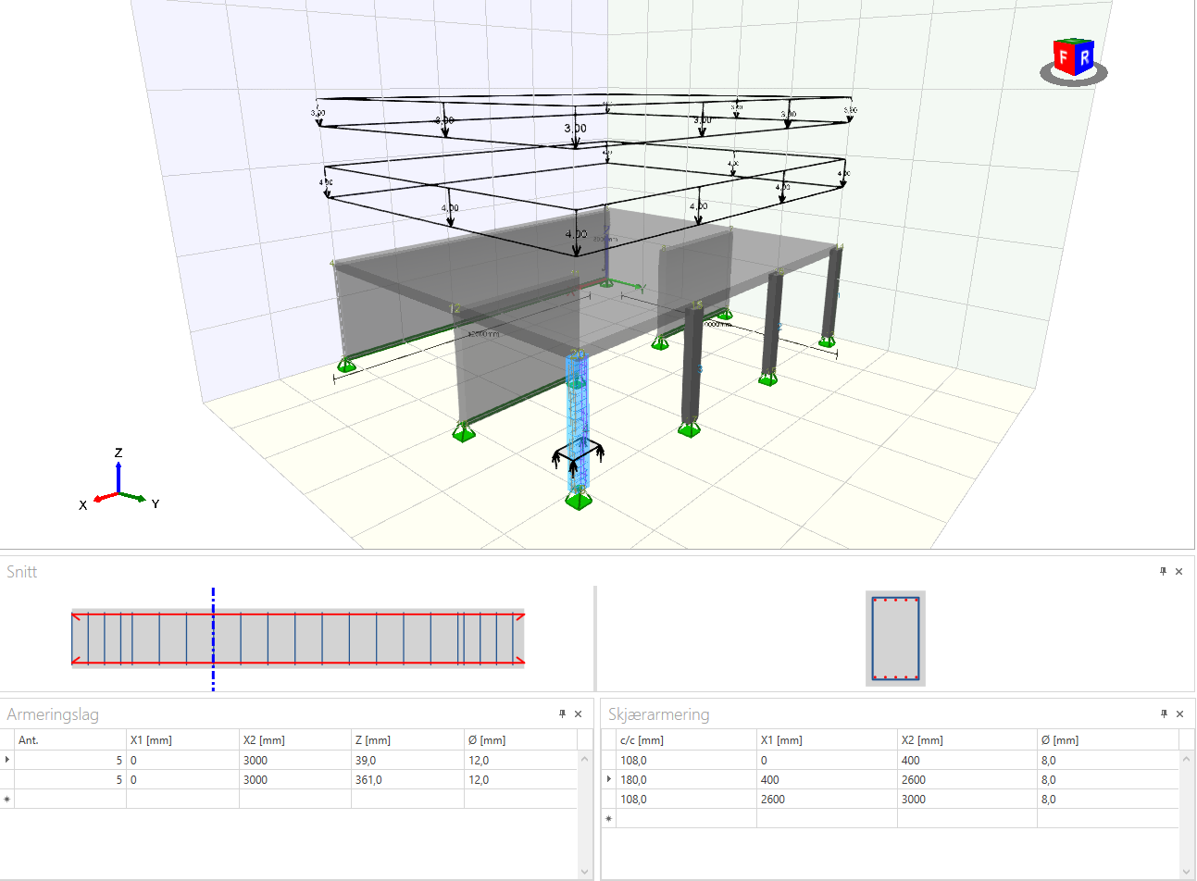Click the F/R view orientation cube
Viewport: 1197px width, 881px height.
(x=1073, y=59)
